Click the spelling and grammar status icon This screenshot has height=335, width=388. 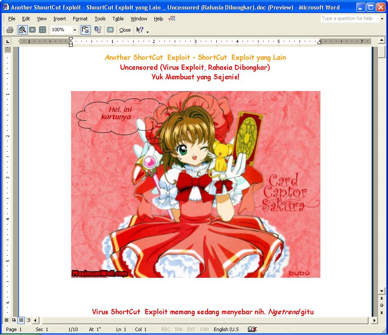click(252, 329)
